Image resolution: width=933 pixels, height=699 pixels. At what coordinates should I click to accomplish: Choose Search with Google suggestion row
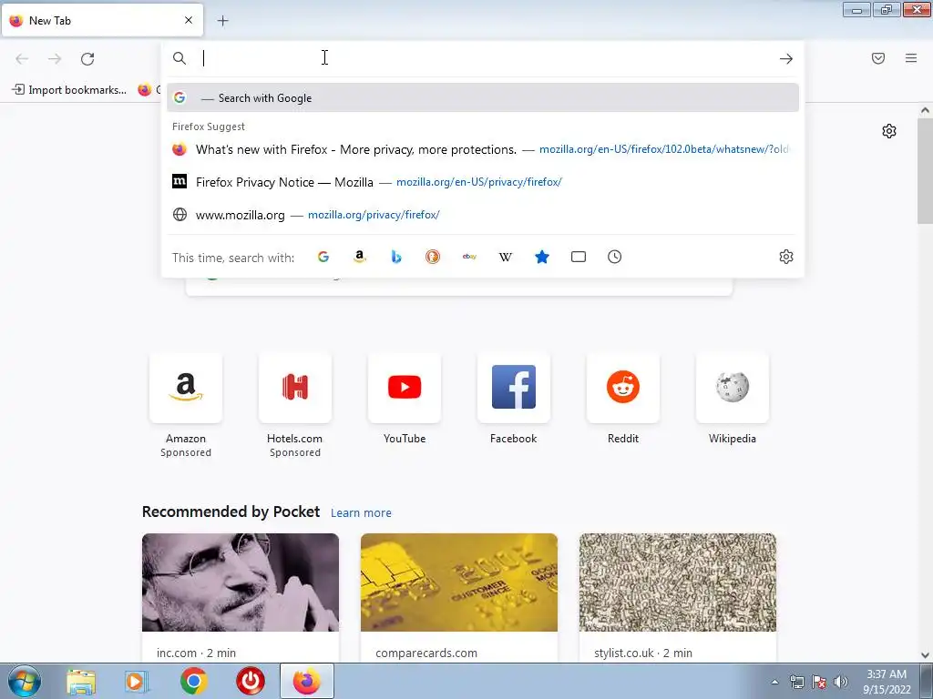pyautogui.click(x=483, y=98)
